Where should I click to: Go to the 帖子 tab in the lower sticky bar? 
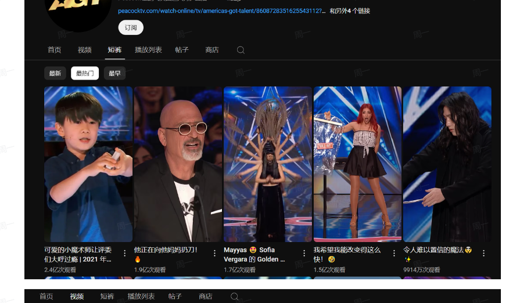pyautogui.click(x=175, y=297)
